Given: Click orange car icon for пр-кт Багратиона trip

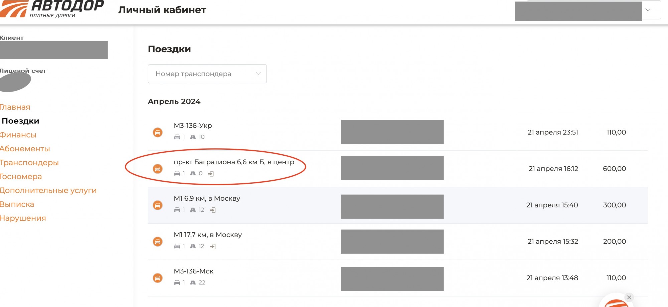Looking at the screenshot, I should coord(158,169).
